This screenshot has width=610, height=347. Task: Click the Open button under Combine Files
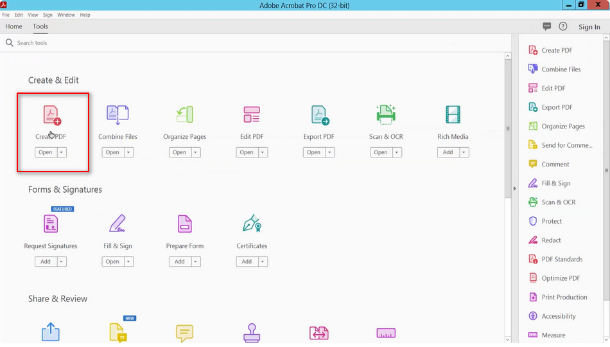pyautogui.click(x=113, y=152)
